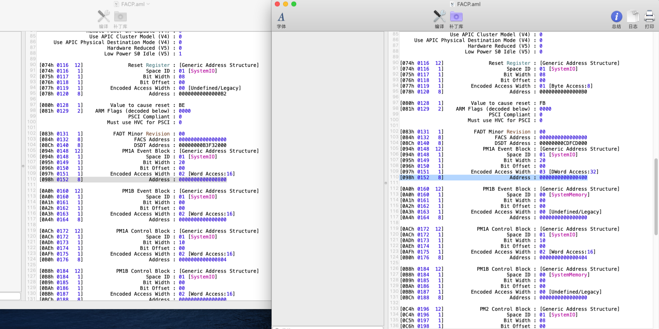Viewport: 659px width, 329px height.
Task: Click the document proxy icon in right title bar
Action: pos(452,4)
